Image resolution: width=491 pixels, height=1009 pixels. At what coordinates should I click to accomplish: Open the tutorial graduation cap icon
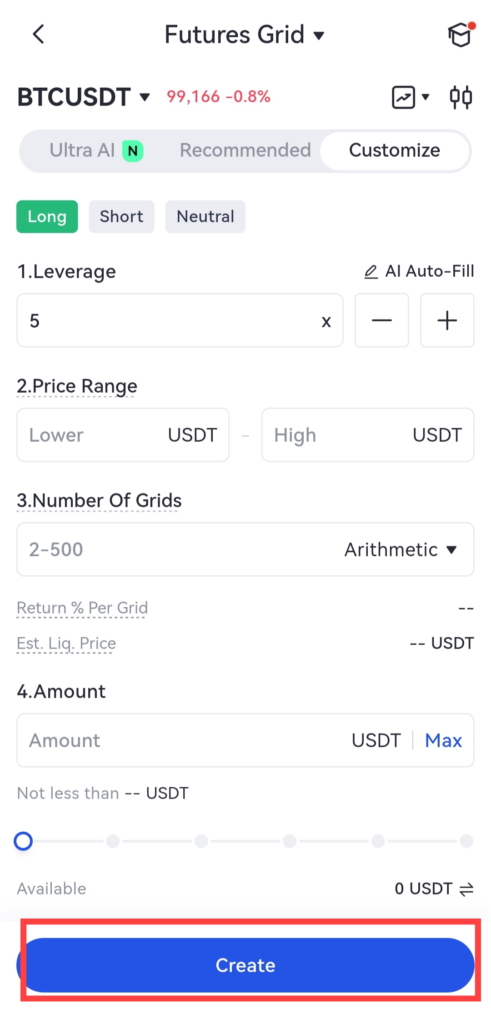460,35
